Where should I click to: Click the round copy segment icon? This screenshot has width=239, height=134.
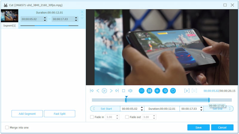[165, 91]
